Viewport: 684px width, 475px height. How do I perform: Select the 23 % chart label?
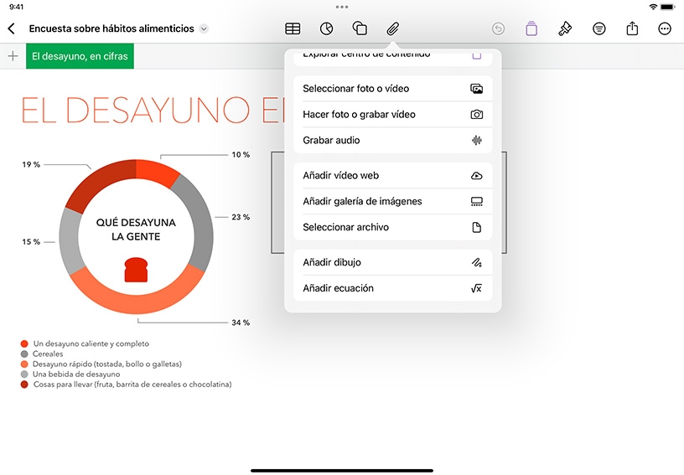coord(241,217)
